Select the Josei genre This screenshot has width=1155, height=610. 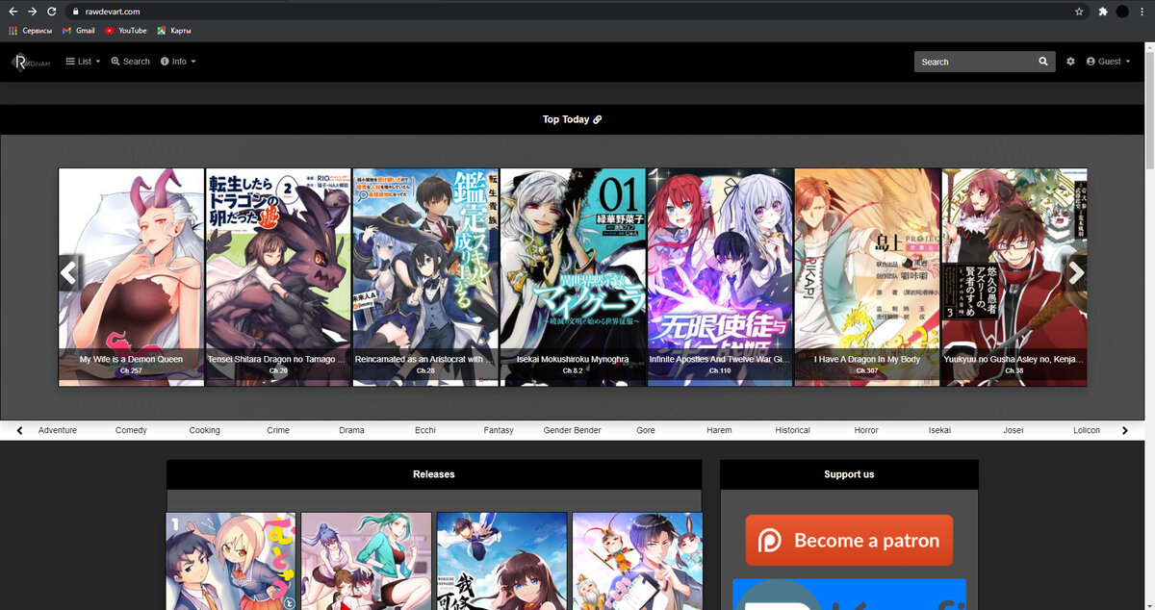coord(1014,430)
